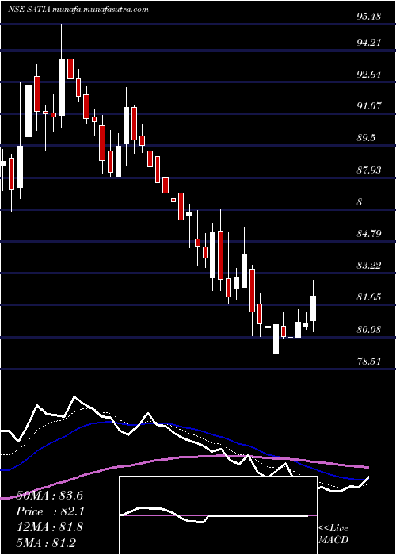This screenshot has height=555, width=396.
Task: Select the 87.93 price axis label
Action: (x=369, y=170)
